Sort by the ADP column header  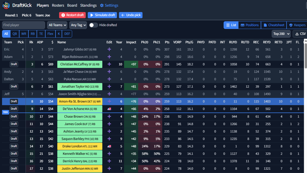pos(40,42)
